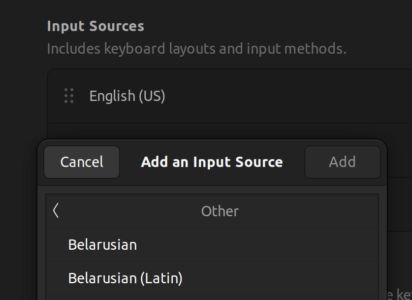The image size is (412, 300).
Task: Click the Add an Input Source title
Action: (212, 162)
